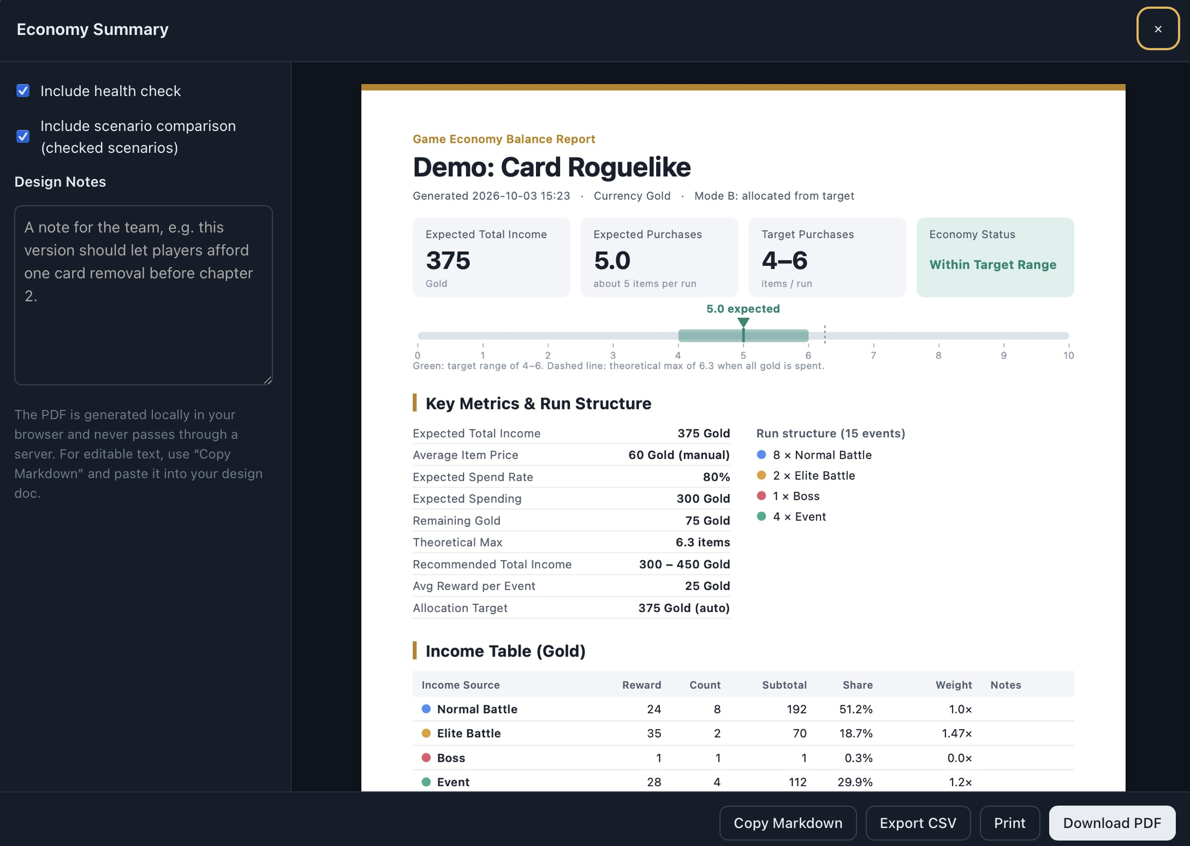The image size is (1190, 846).
Task: Click the Target Purchases card showing 4–6
Action: (x=827, y=258)
